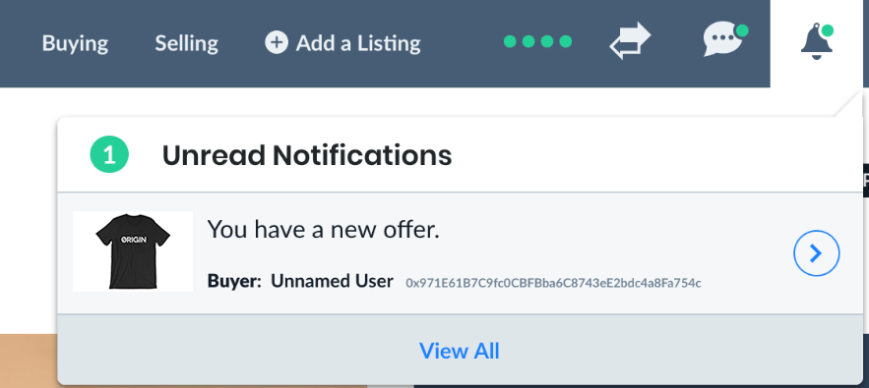Select Add a Listing

(342, 42)
